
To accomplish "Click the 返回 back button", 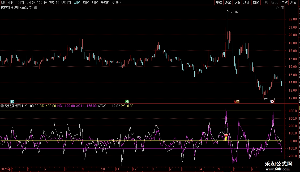I will pos(293,2).
